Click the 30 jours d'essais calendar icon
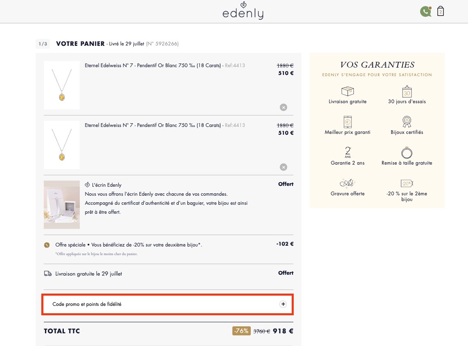The image size is (468, 346). (x=407, y=91)
